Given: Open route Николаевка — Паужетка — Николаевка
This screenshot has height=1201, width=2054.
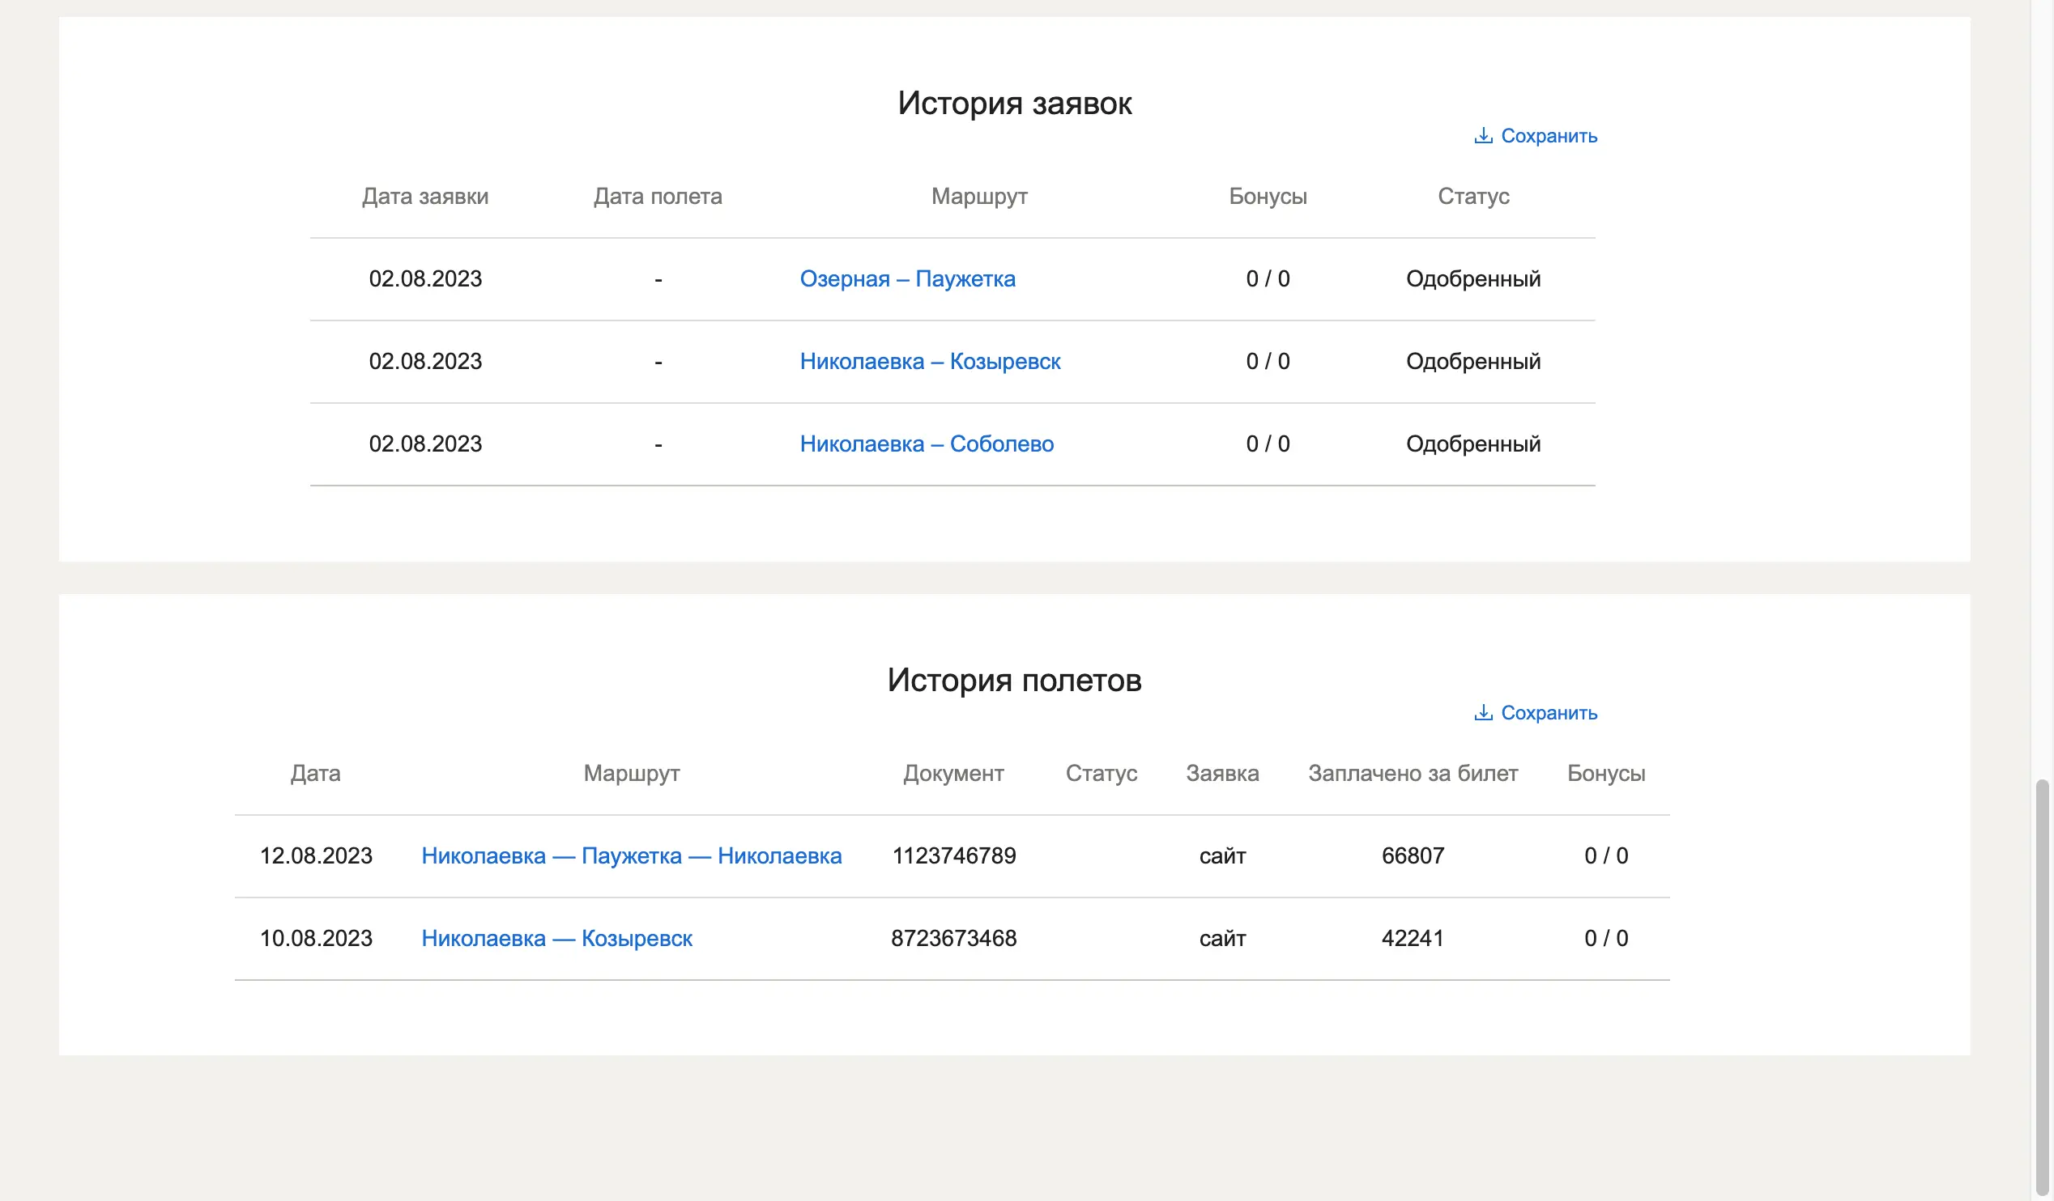Looking at the screenshot, I should [x=632, y=855].
